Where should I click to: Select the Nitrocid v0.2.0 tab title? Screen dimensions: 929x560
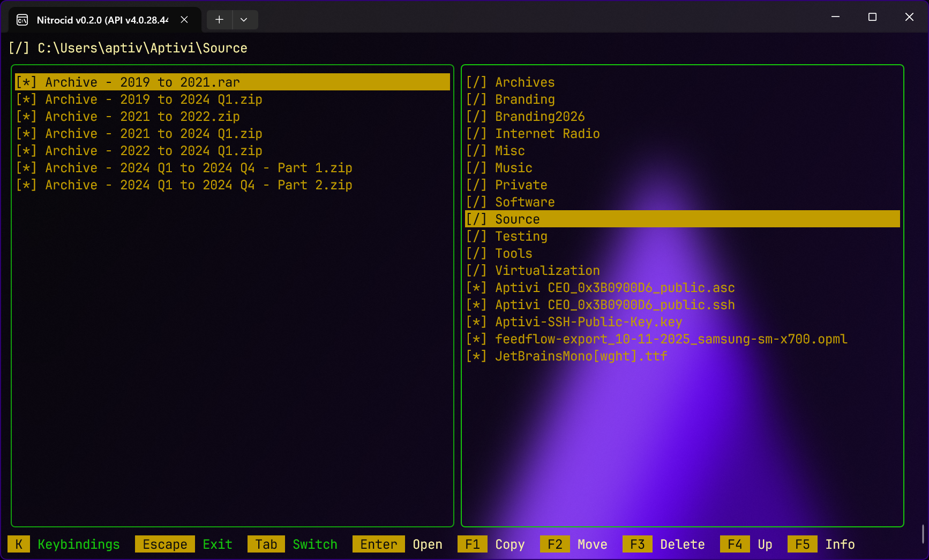(x=102, y=20)
